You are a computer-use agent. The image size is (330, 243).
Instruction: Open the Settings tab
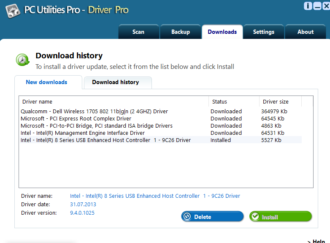point(263,32)
